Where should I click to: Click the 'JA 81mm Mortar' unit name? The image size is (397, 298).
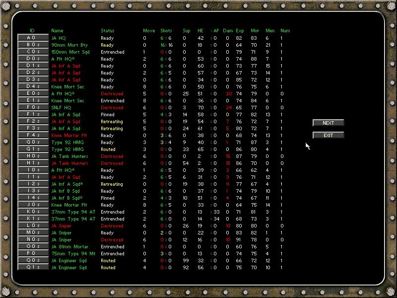click(70, 247)
